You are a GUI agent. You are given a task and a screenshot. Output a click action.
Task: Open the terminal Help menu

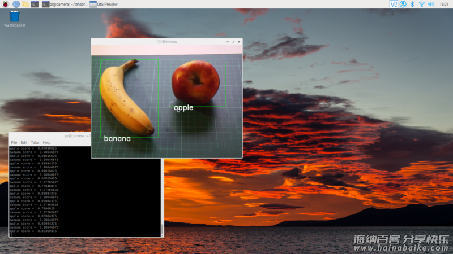[46, 142]
